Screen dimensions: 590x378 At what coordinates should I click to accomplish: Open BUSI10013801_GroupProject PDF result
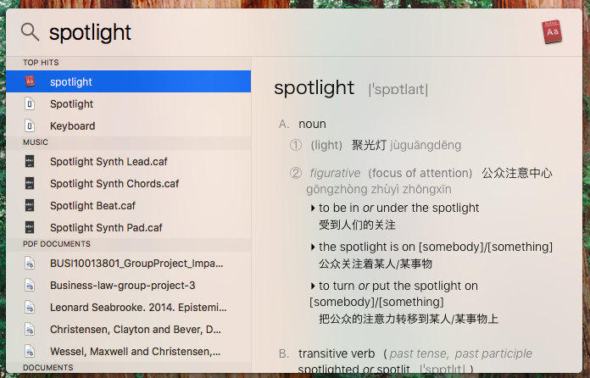(128, 264)
